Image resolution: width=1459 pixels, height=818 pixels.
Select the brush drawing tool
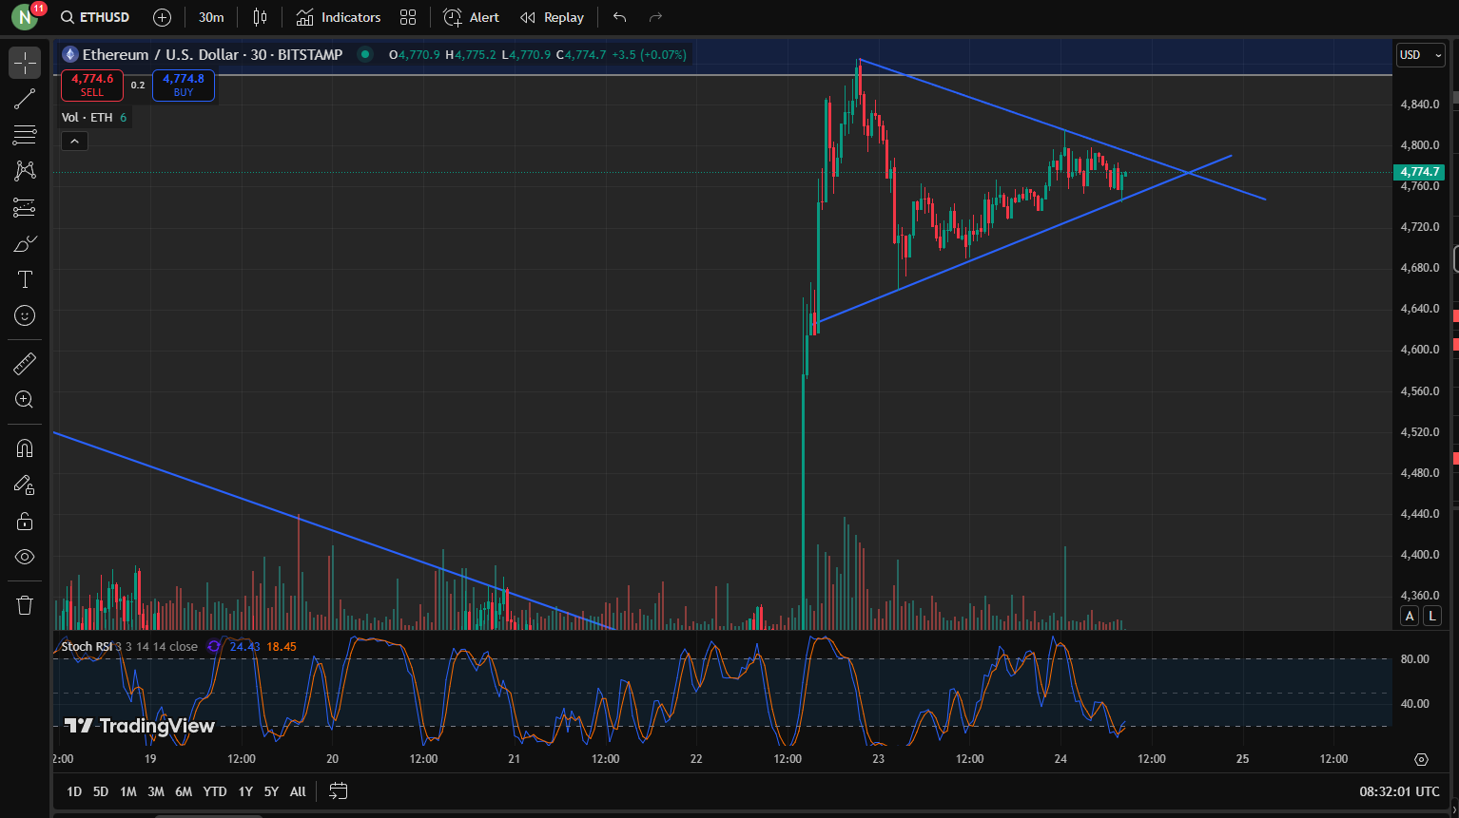point(25,243)
